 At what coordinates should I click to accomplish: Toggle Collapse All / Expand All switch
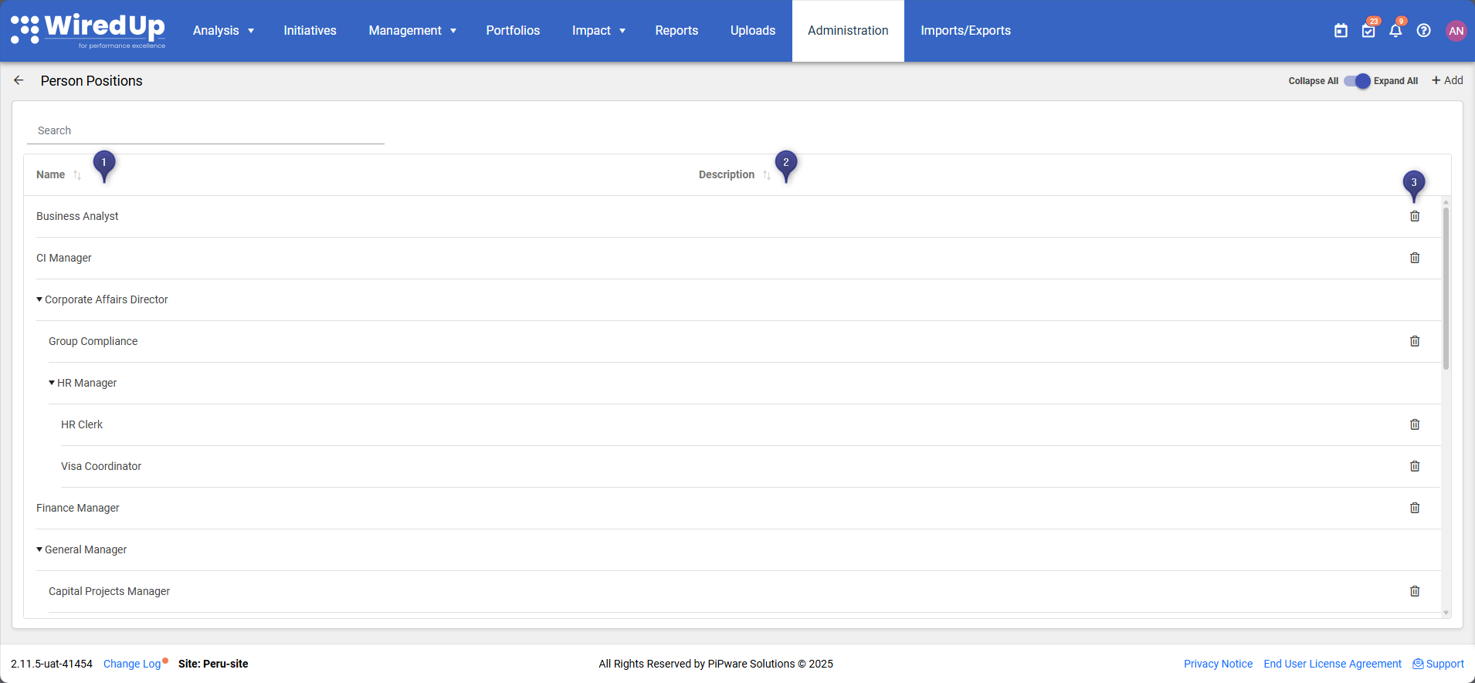tap(1357, 81)
